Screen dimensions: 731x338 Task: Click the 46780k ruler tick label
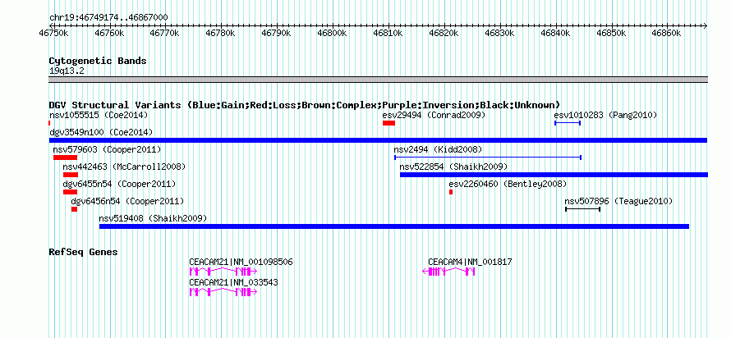[x=221, y=33]
